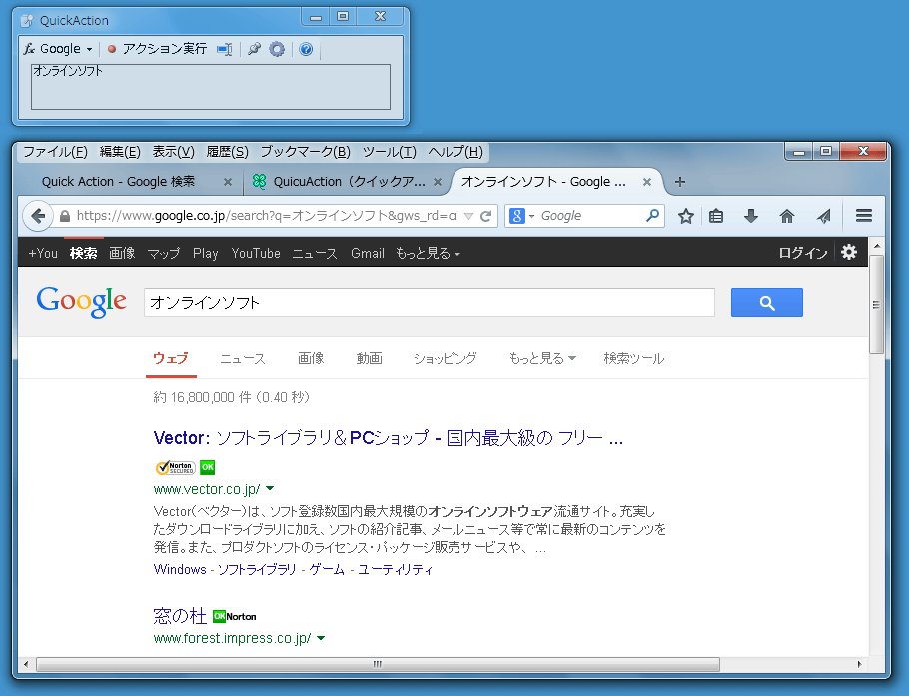Viewport: 909px width, 696px height.
Task: Show URL history dropdown arrow in address bar
Action: pos(469,216)
